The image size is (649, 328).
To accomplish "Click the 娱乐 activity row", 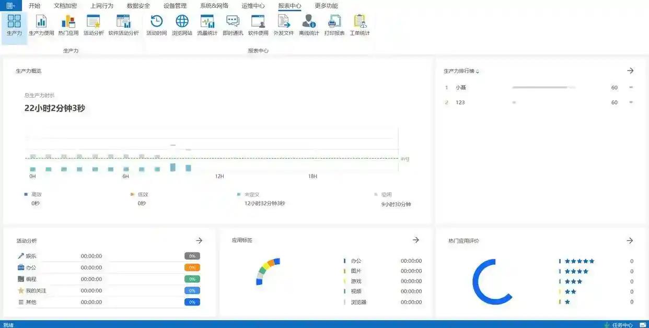I will tap(109, 256).
